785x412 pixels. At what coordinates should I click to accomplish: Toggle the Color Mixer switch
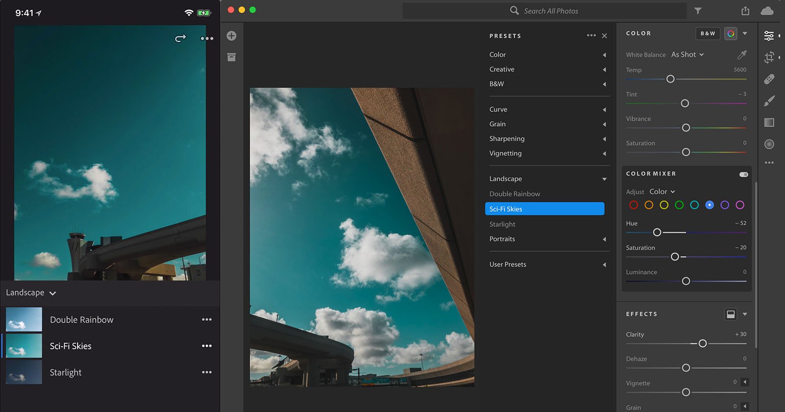[x=743, y=174]
